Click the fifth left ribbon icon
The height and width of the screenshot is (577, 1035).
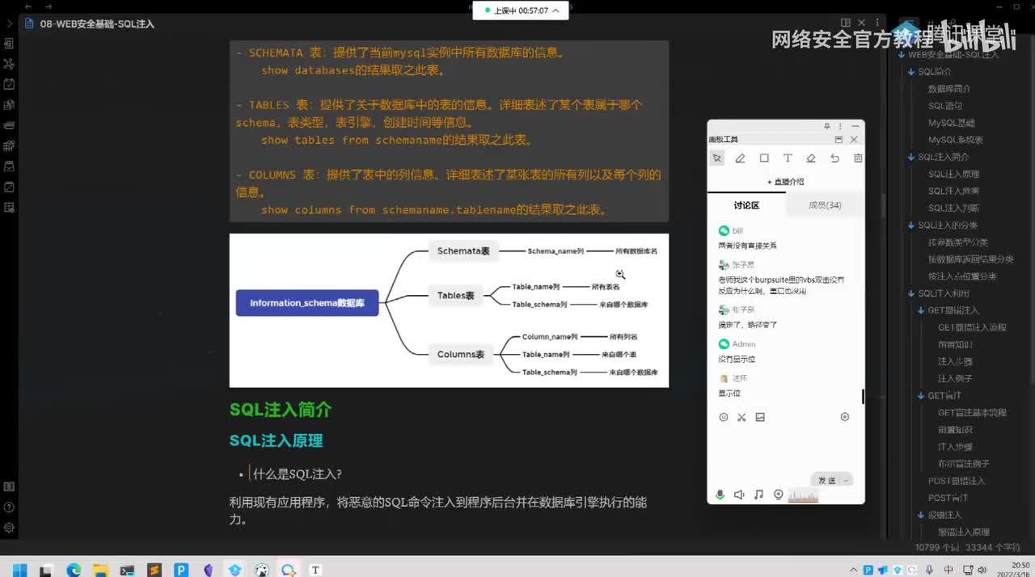coord(9,125)
